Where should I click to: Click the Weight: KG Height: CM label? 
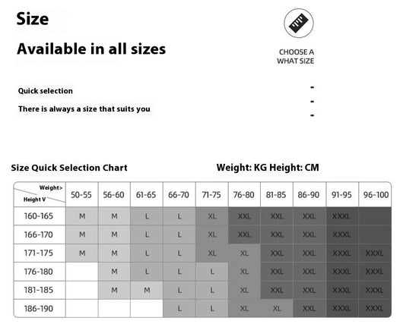tap(268, 168)
